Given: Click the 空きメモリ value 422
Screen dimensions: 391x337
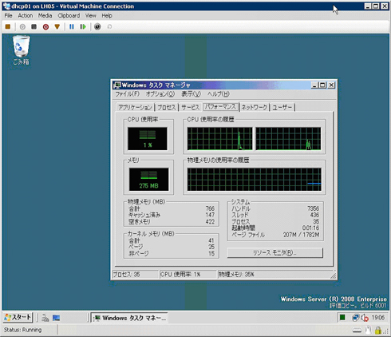Looking at the screenshot, I should [x=210, y=221].
